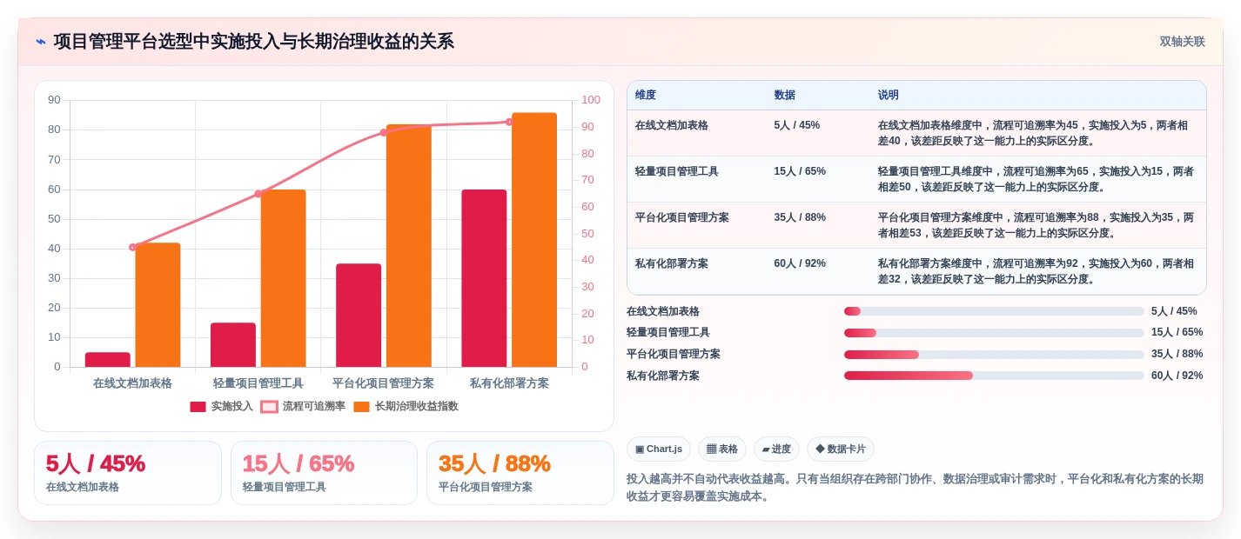Screen dimensions: 1241x539
Task: Toggle the 流程可追溯率 legend swatch
Action: pyautogui.click(x=269, y=406)
